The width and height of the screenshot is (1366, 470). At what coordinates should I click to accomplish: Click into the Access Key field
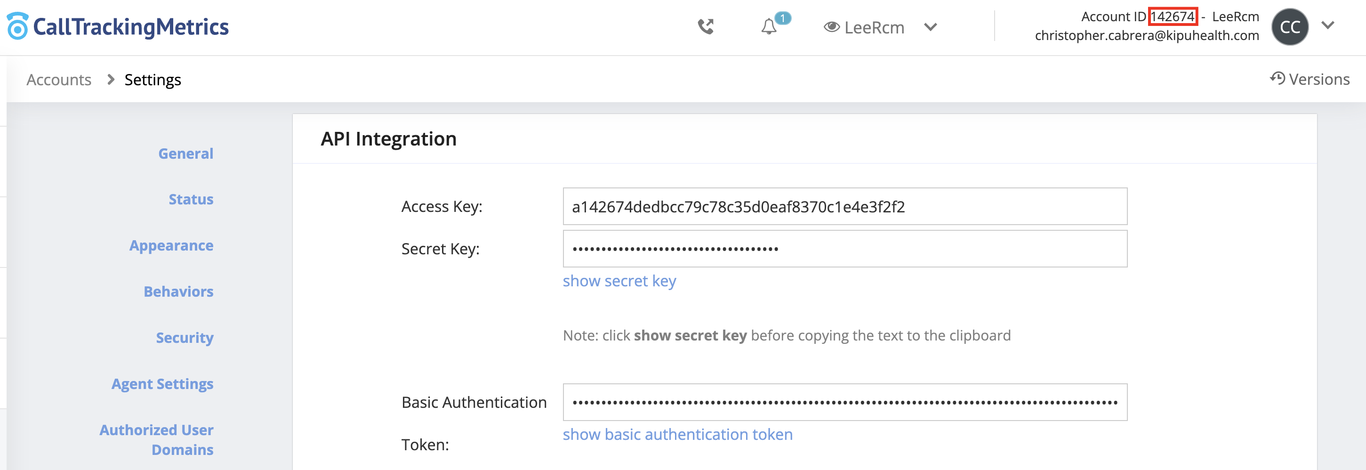845,206
